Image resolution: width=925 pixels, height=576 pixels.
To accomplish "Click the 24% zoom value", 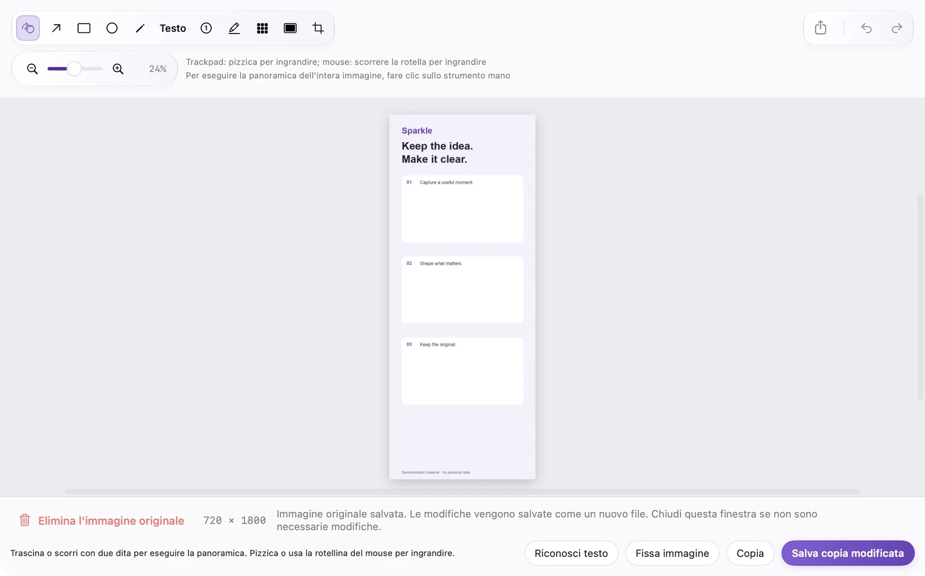I will pos(158,69).
